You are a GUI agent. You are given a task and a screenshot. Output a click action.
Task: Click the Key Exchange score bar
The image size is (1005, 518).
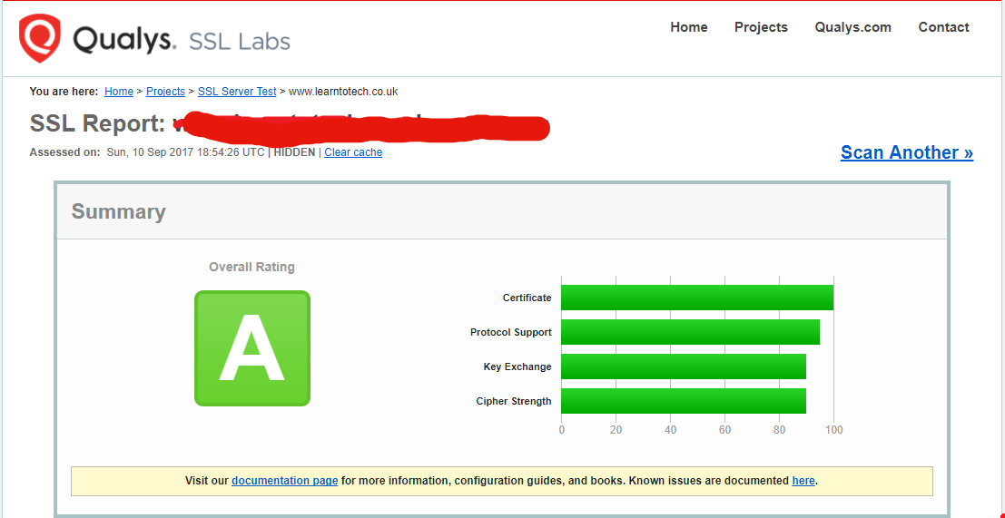click(x=684, y=367)
